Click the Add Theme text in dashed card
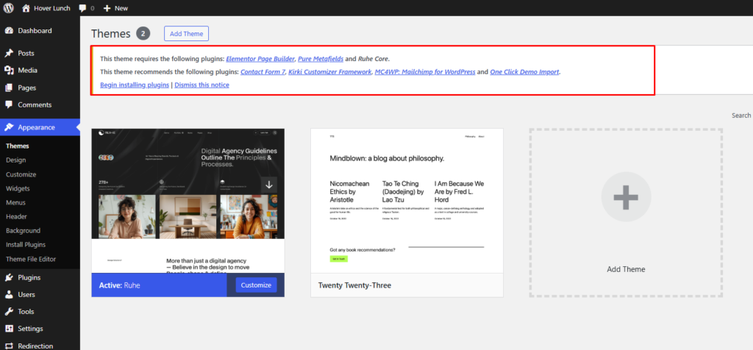 coord(626,269)
